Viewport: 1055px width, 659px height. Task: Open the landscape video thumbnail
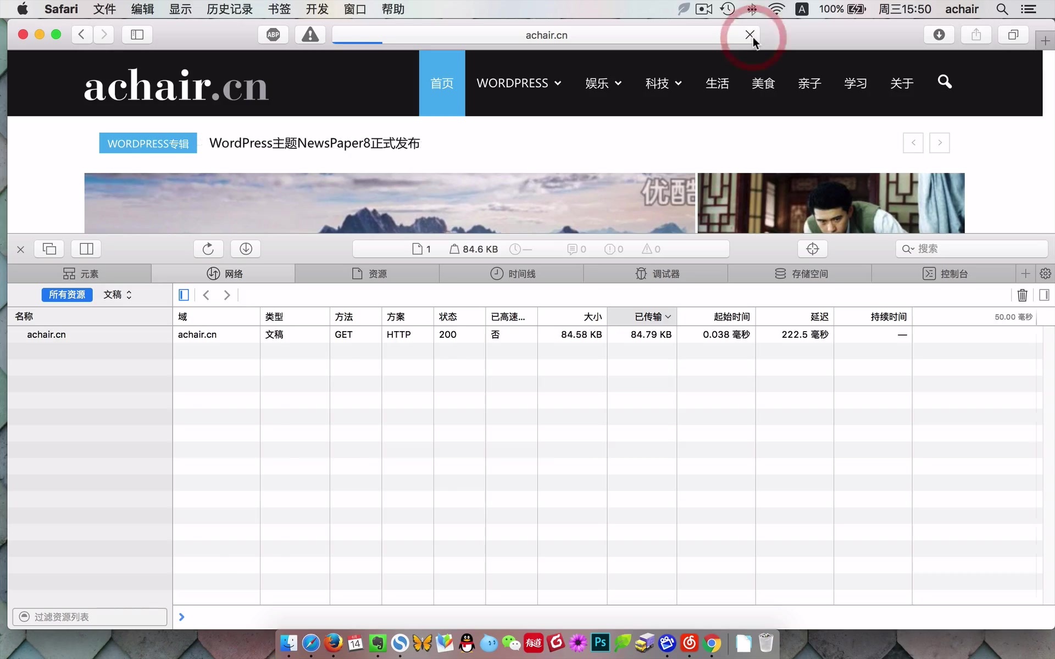tap(390, 203)
